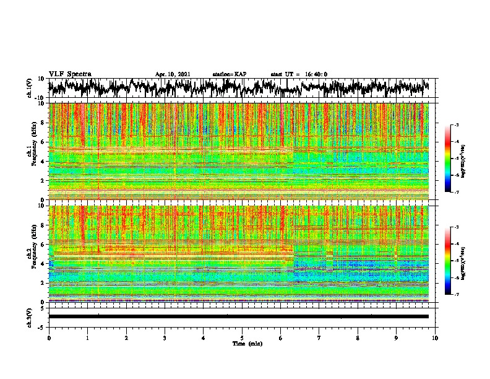Click the "-3" label on ch.1 color bar
The width and height of the screenshot is (490, 379).
point(457,124)
